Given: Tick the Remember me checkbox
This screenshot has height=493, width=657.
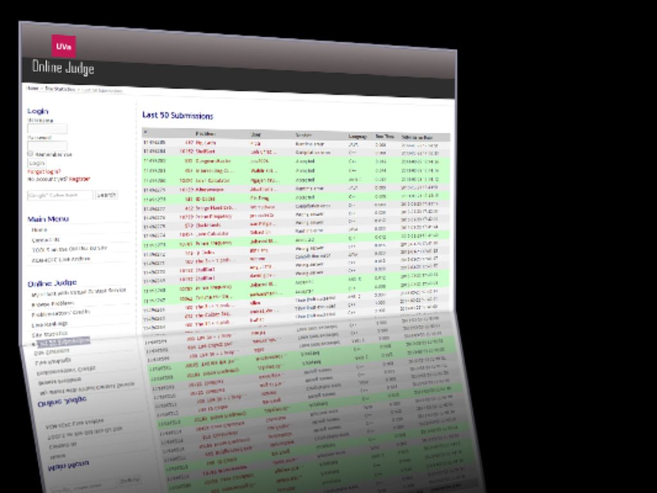Looking at the screenshot, I should (30, 153).
